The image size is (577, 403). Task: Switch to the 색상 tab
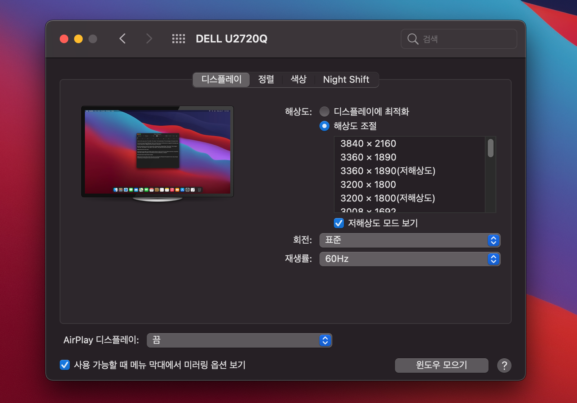point(299,80)
